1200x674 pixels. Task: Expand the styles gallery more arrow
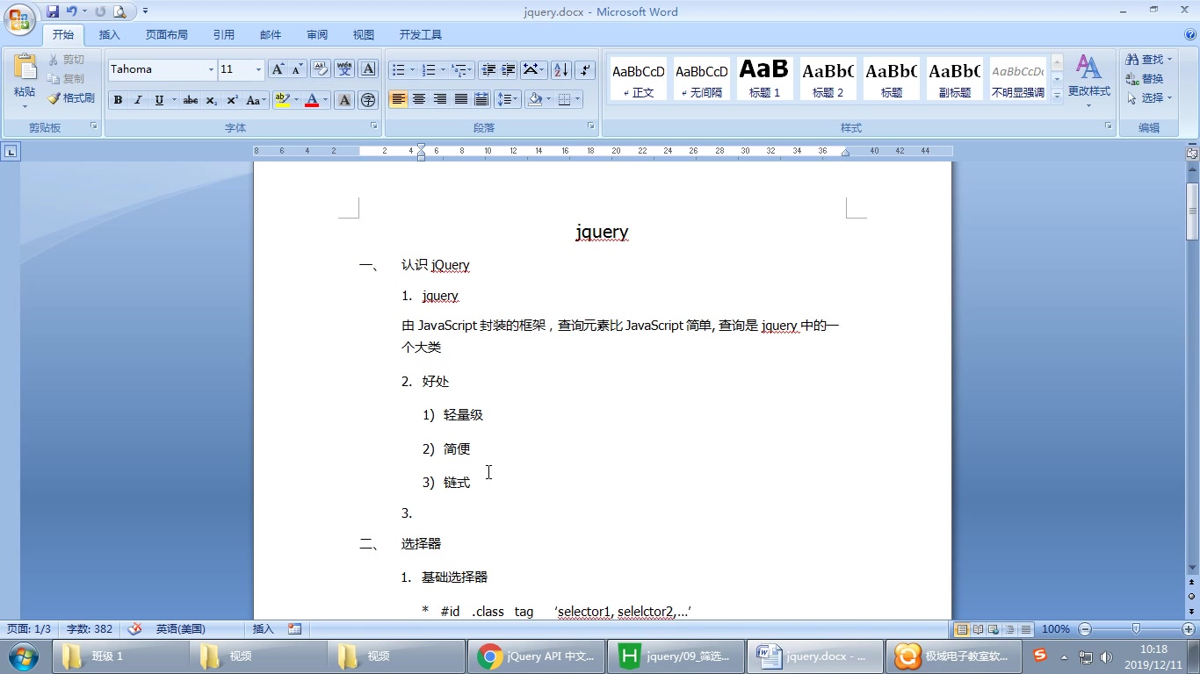pyautogui.click(x=1057, y=96)
